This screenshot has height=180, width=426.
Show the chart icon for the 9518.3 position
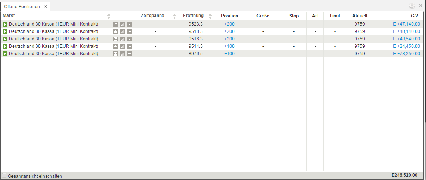(x=123, y=31)
